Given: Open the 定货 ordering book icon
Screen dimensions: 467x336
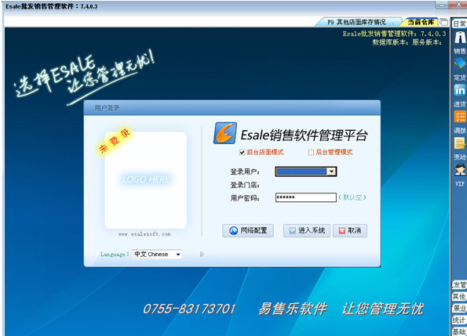Looking at the screenshot, I should click(x=460, y=64).
